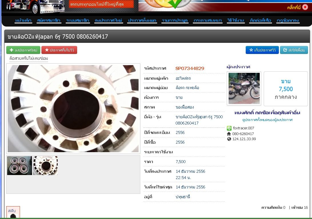Click posting time 22:54 น.
The image size is (312, 219).
click(x=183, y=178)
